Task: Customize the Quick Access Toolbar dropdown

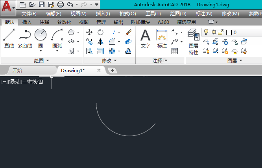Action: point(97,4)
